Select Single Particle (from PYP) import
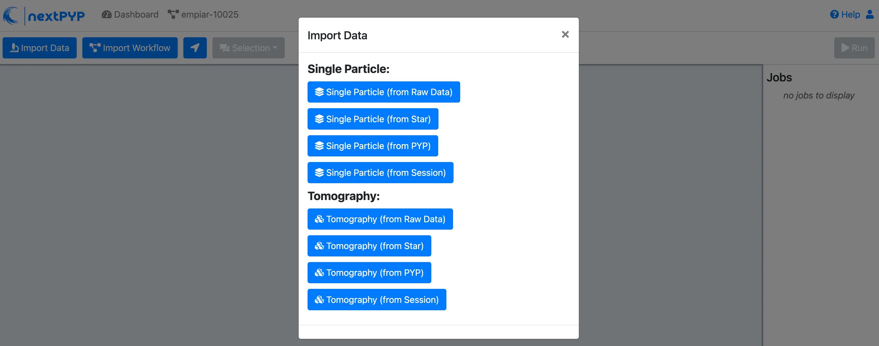879x346 pixels. pos(373,146)
